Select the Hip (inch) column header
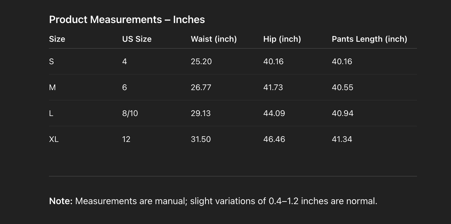 [282, 39]
